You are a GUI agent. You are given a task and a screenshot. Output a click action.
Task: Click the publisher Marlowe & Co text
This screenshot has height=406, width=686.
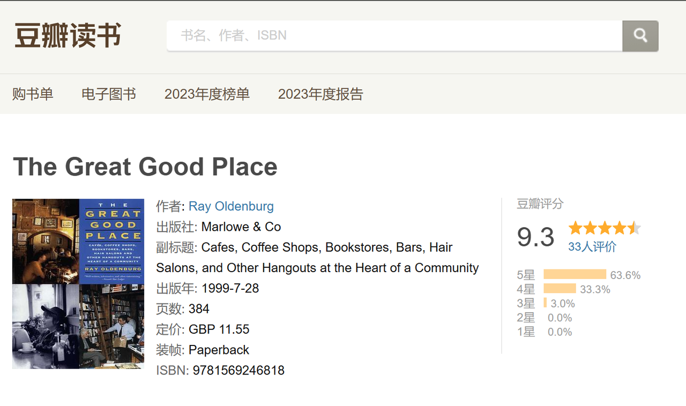[241, 227]
